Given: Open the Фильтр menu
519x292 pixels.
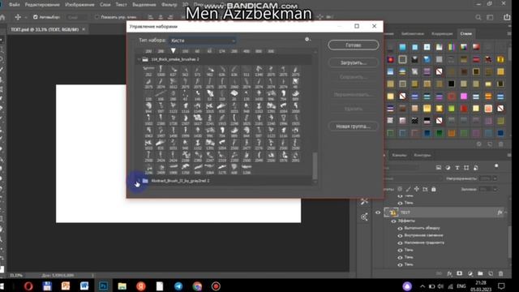Looking at the screenshot, I should (x=169, y=5).
